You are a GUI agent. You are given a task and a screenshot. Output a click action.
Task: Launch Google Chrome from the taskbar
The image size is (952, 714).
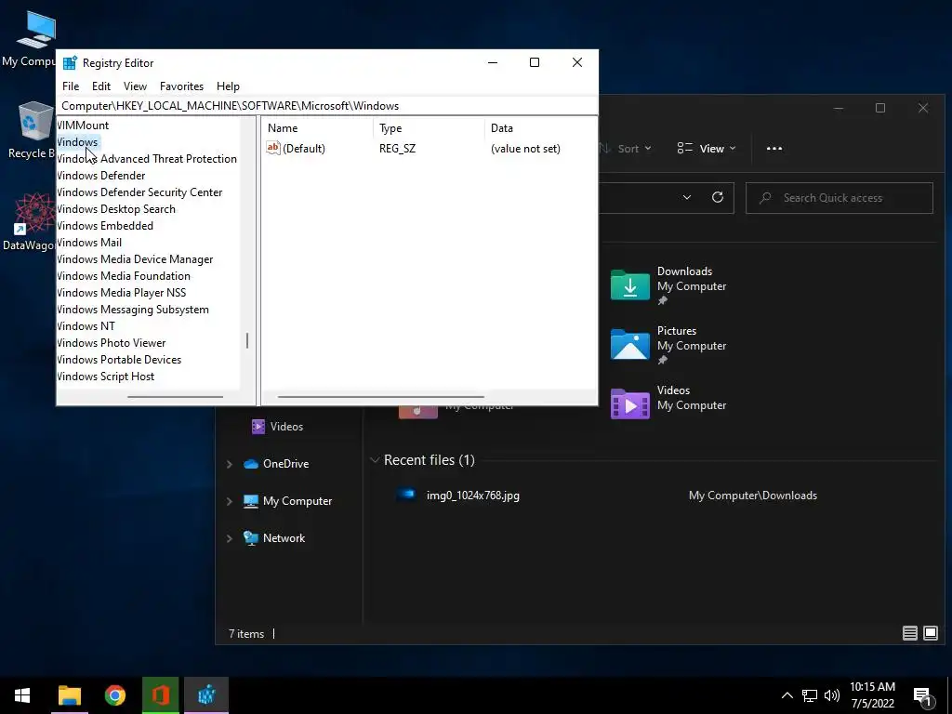tap(114, 695)
